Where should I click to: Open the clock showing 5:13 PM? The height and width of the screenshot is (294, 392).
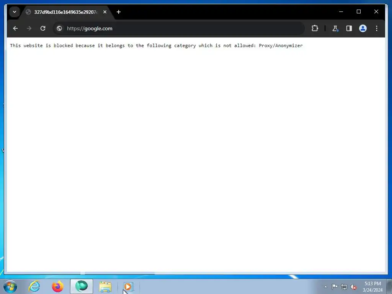coord(372,287)
